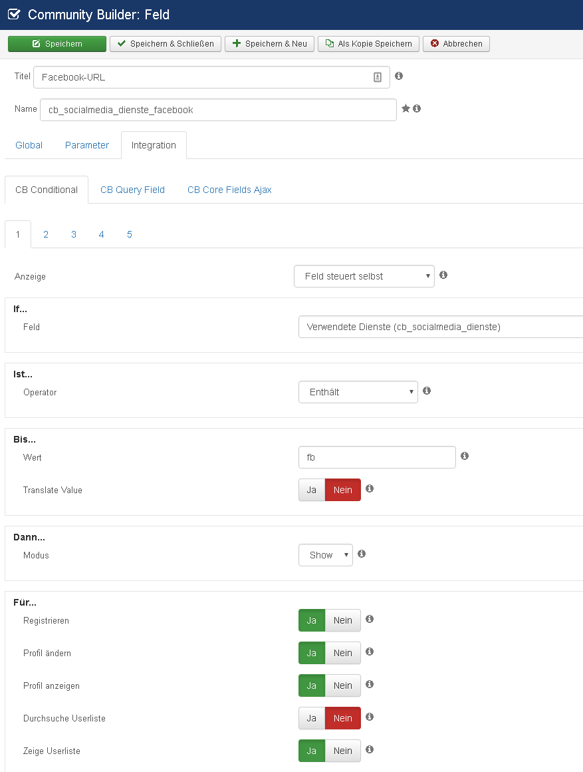Viewport: 583px width, 772px height.
Task: Click the star icon beside Name field
Action: point(406,108)
